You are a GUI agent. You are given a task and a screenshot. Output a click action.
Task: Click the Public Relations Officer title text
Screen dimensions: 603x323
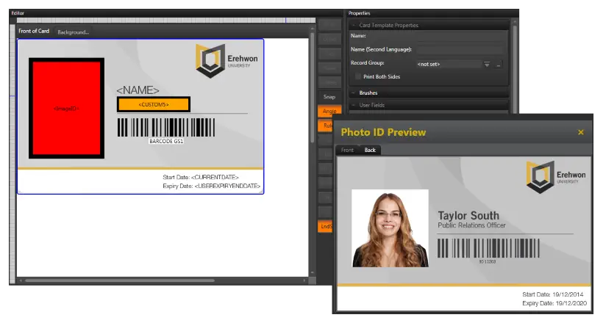point(472,225)
